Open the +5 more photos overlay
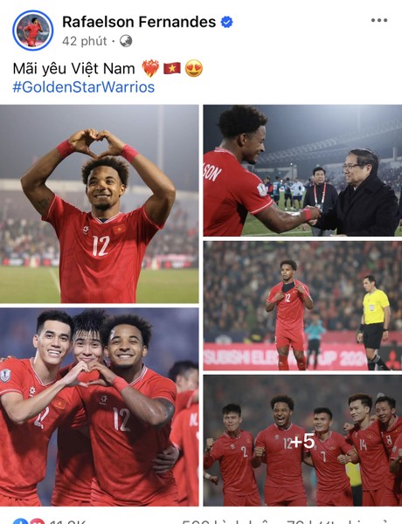The width and height of the screenshot is (402, 524). point(302,440)
